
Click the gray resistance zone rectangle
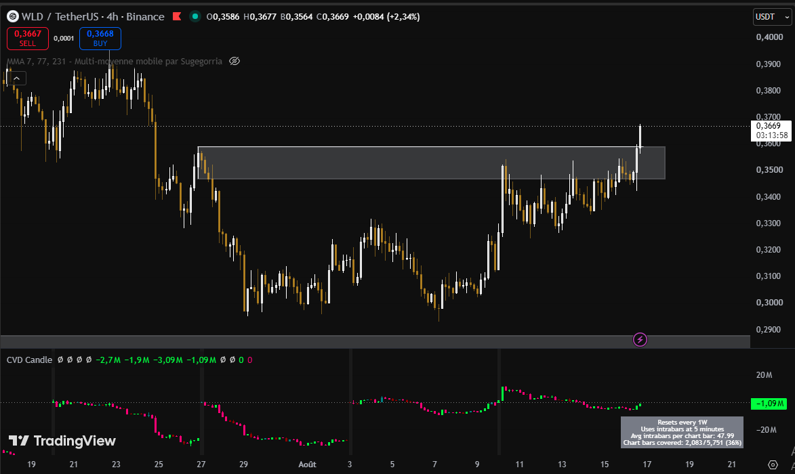click(431, 163)
